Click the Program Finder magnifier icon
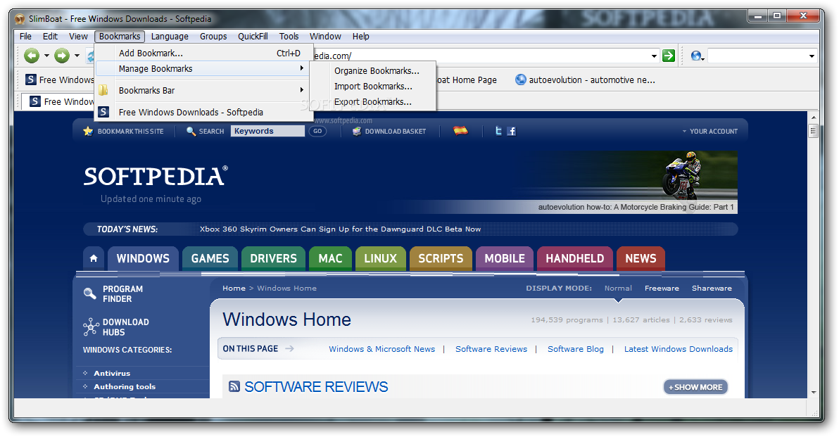 [x=90, y=293]
